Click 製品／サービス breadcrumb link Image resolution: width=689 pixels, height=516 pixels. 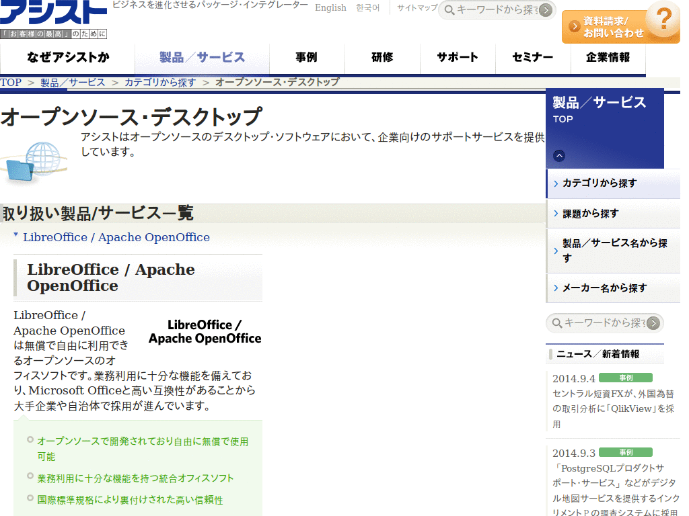tap(73, 83)
